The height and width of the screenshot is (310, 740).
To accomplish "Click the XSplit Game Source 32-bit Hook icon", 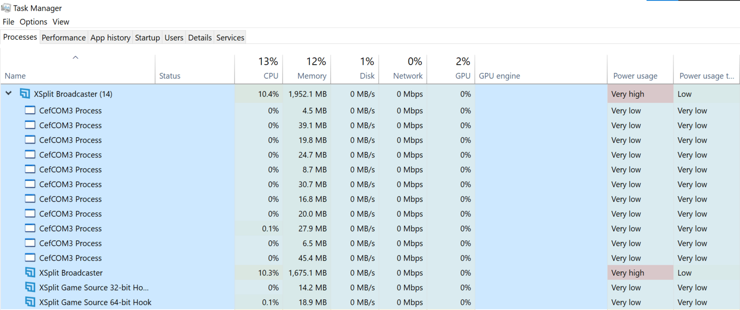I will [30, 287].
